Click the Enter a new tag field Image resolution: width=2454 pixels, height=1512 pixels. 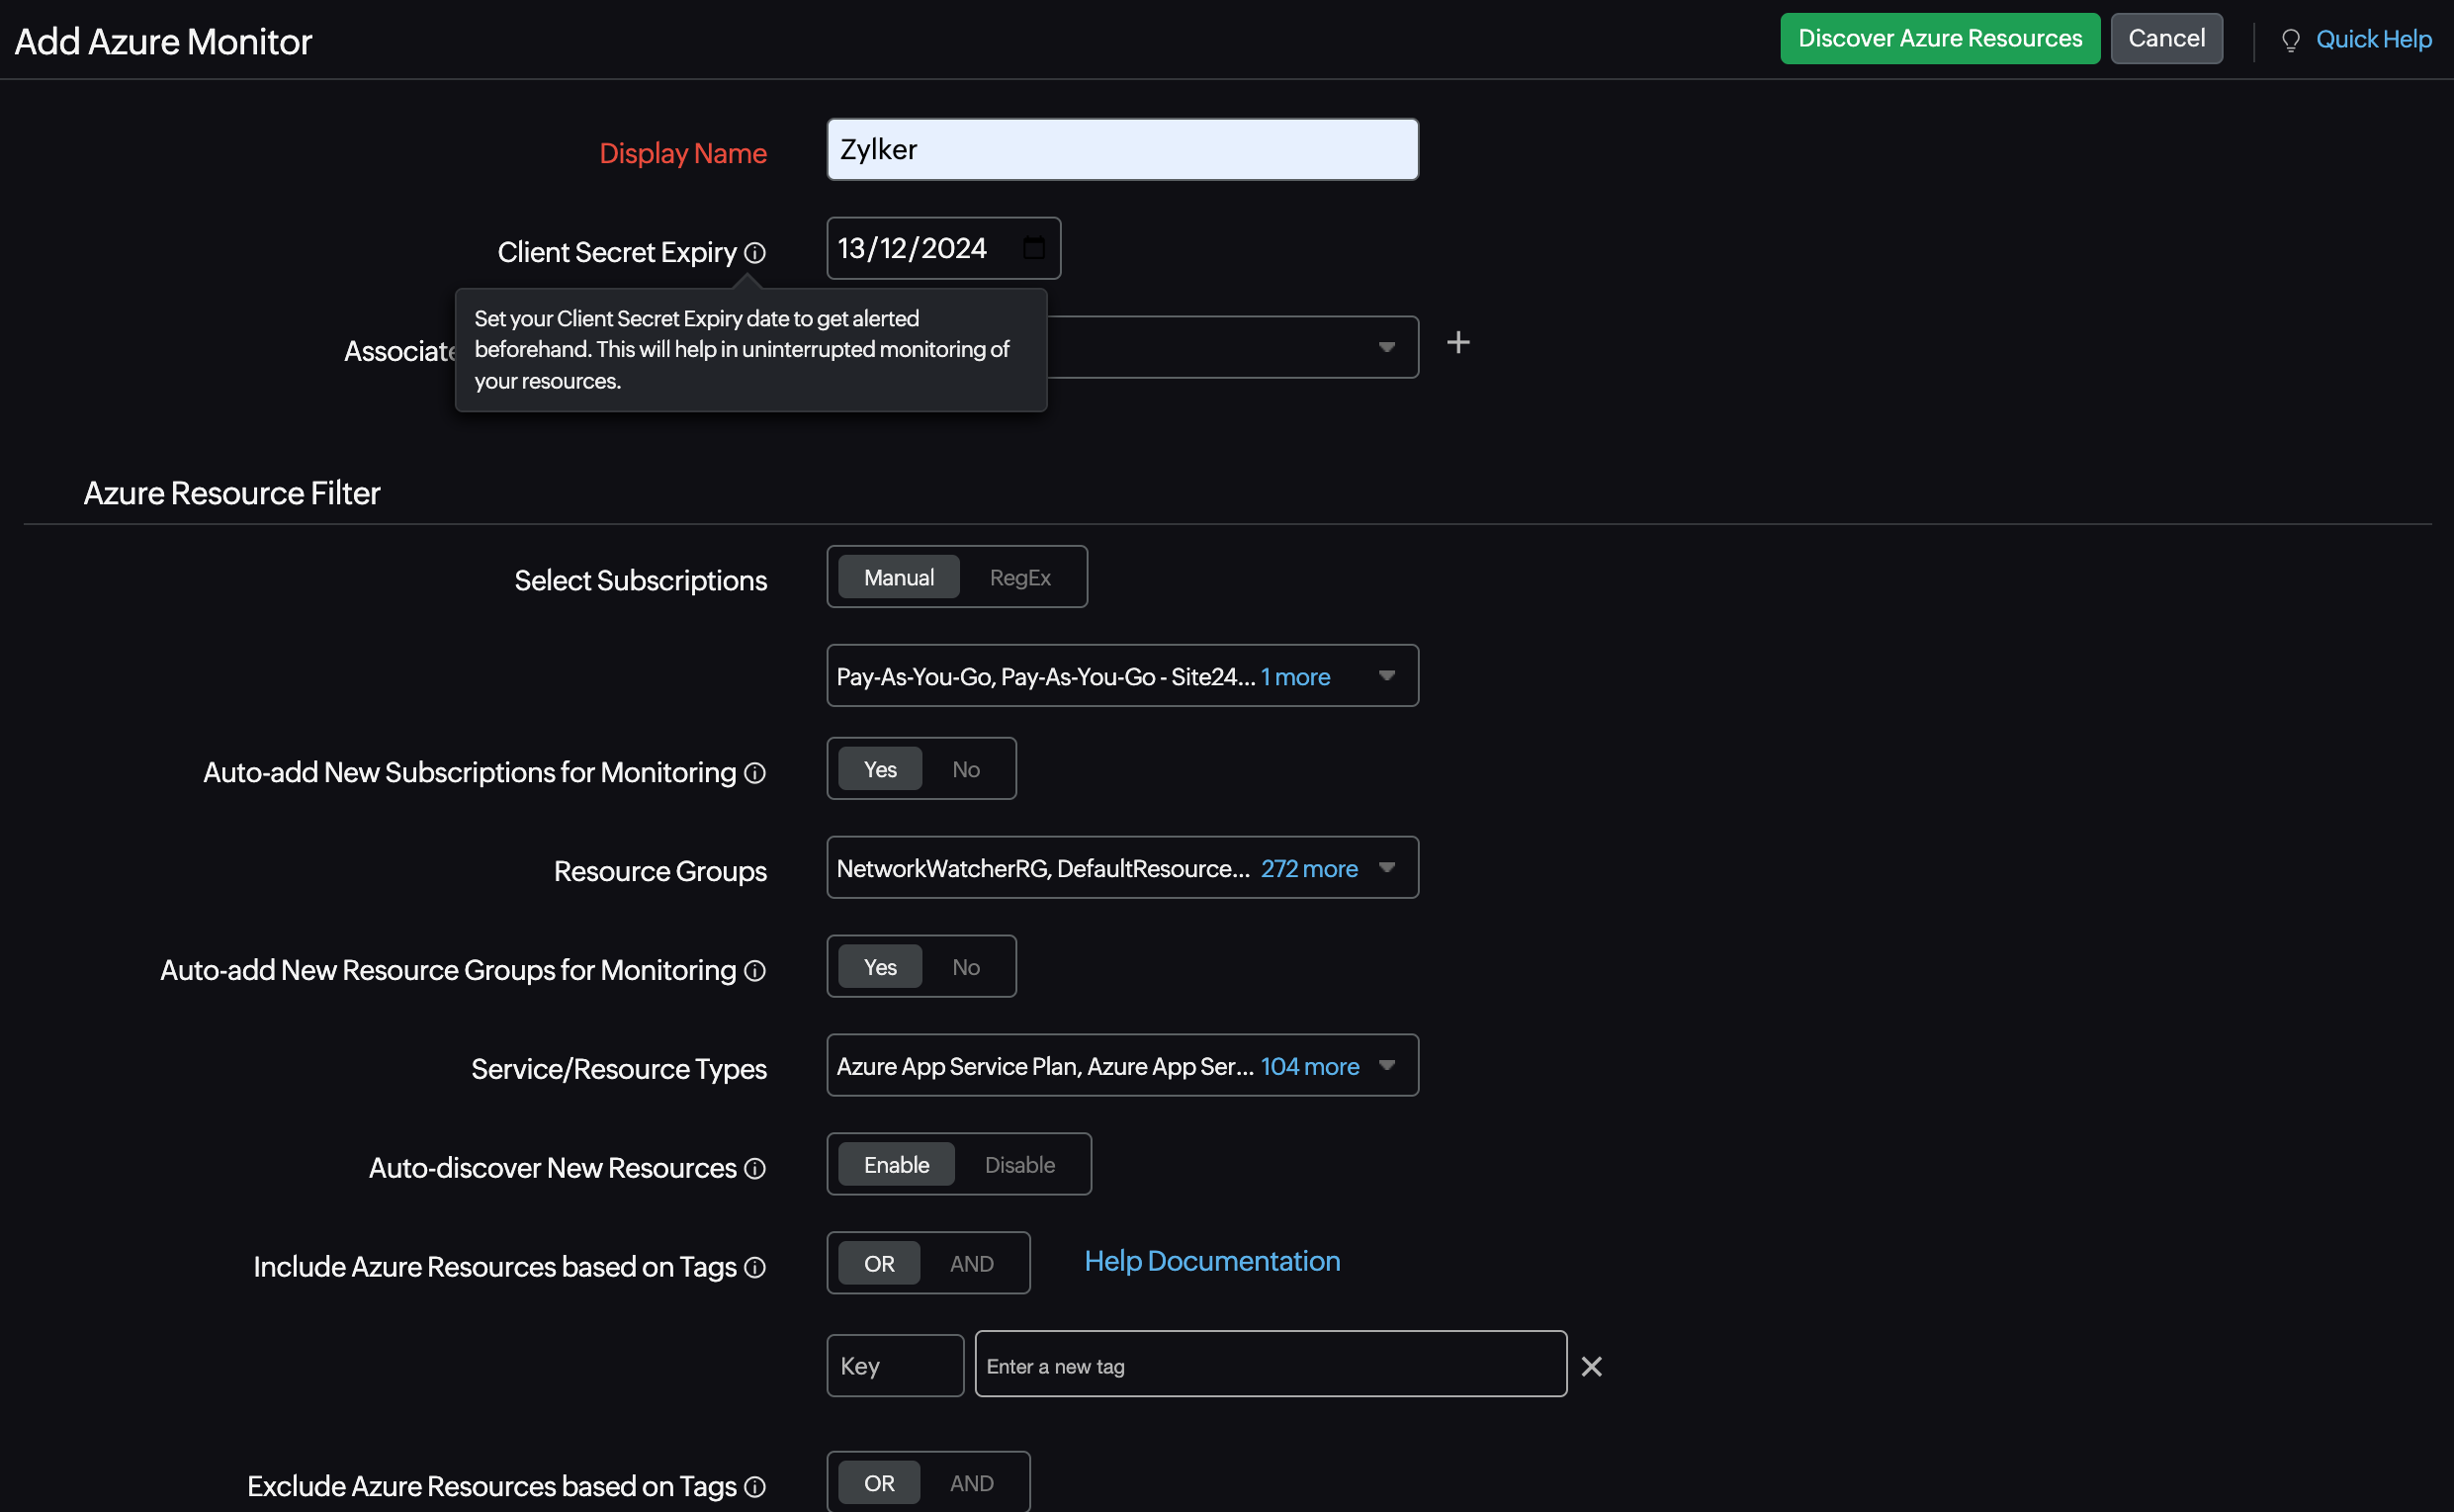point(1270,1366)
